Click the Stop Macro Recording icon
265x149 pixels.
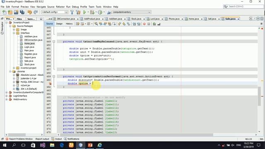coord(149,24)
